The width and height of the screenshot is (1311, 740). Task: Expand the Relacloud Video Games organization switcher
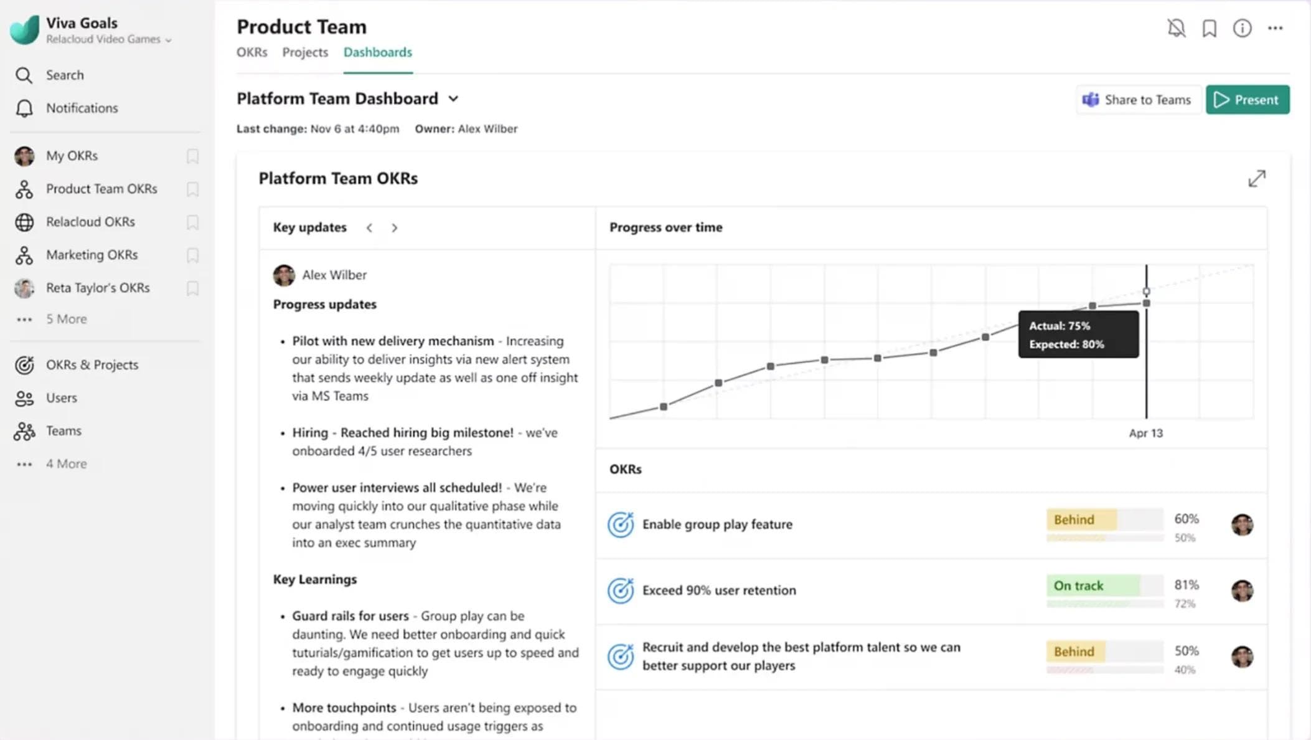[167, 39]
